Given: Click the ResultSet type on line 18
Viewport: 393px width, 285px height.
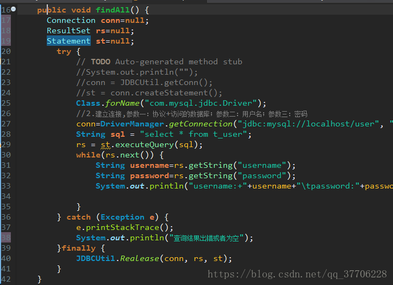Looking at the screenshot, I should [x=68, y=31].
